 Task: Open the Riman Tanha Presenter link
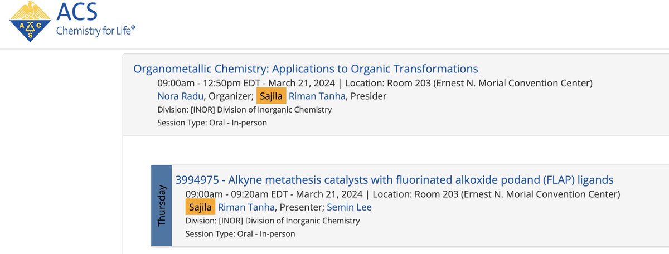pos(246,207)
